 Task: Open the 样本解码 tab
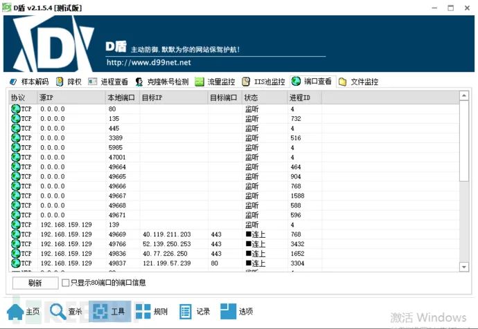coord(29,82)
